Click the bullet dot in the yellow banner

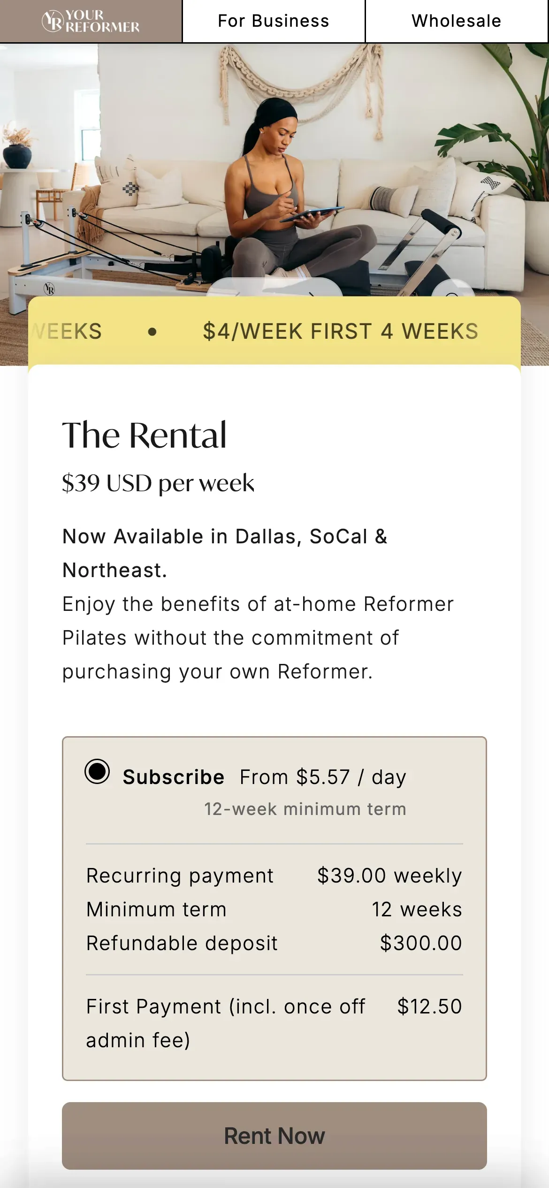[x=152, y=332]
